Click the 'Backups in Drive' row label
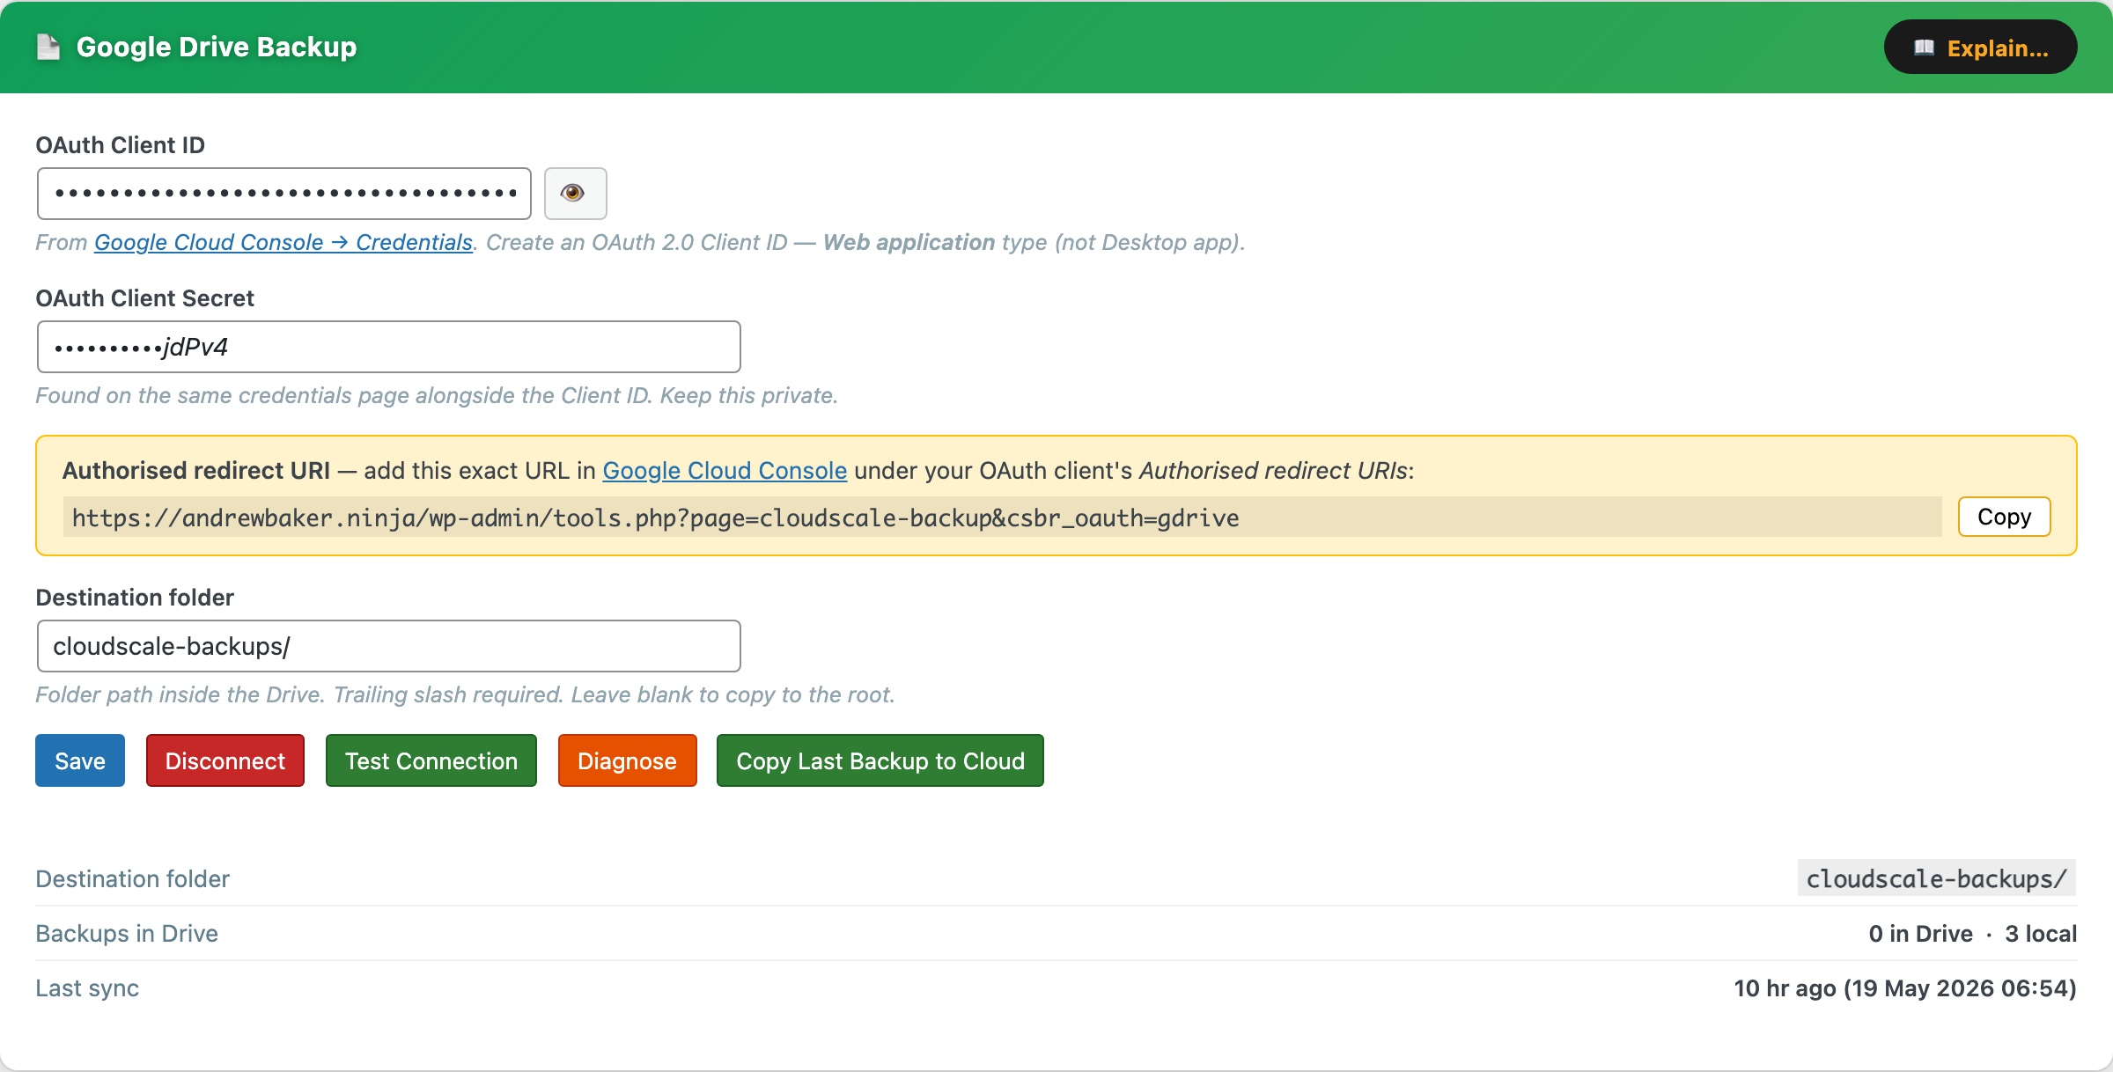This screenshot has height=1072, width=2113. click(127, 933)
